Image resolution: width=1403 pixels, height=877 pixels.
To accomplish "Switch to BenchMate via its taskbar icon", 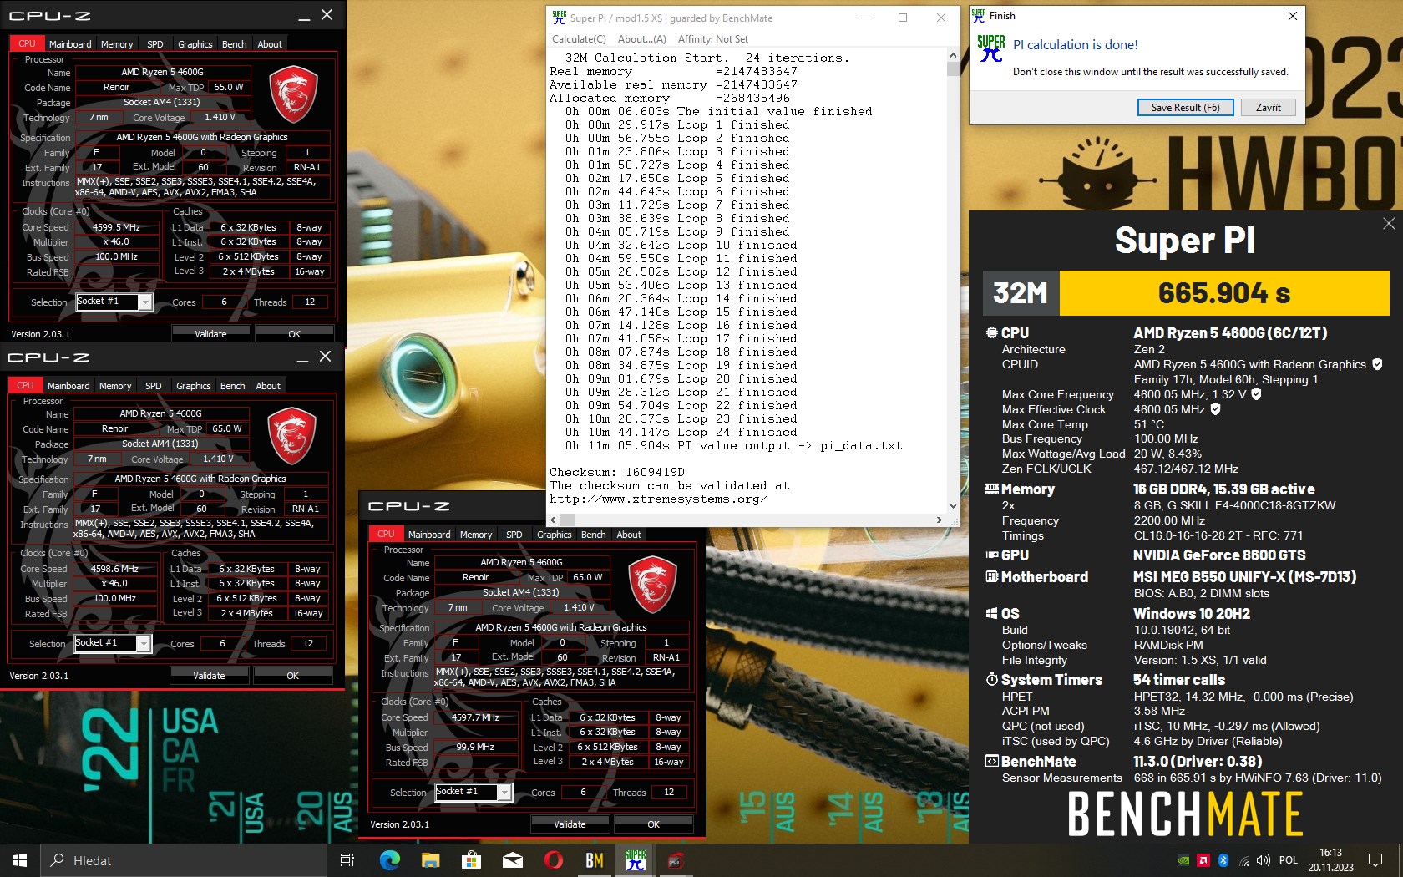I will 594,860.
